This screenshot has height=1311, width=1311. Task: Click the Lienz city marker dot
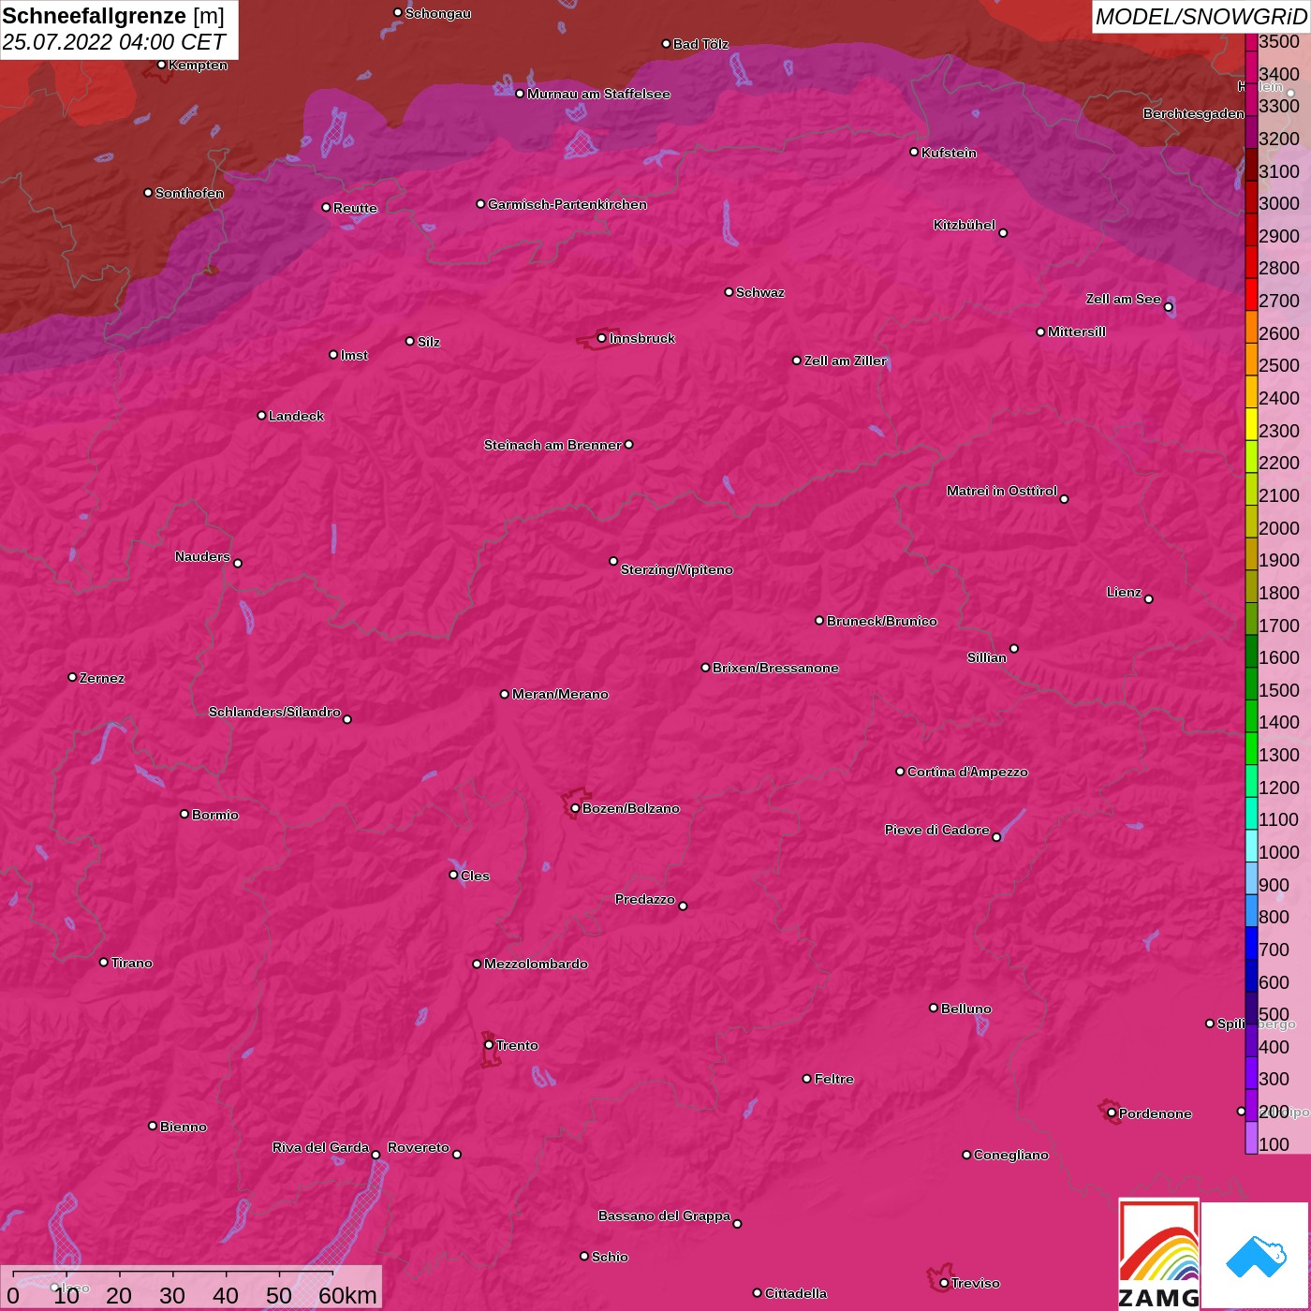pyautogui.click(x=1149, y=599)
